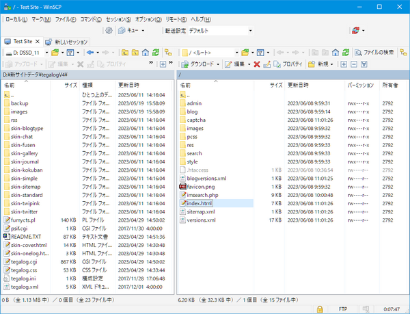Deselect remote files with minus icon
410x314 pixels.
(354, 64)
